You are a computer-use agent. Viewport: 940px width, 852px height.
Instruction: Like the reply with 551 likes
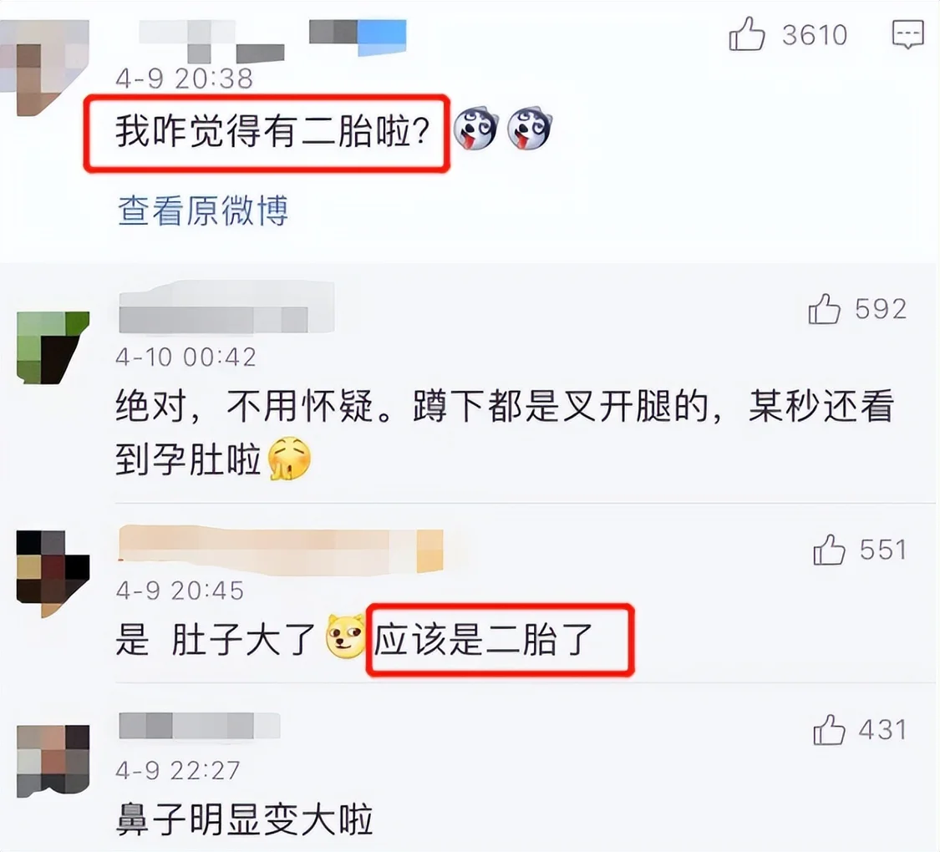(829, 550)
